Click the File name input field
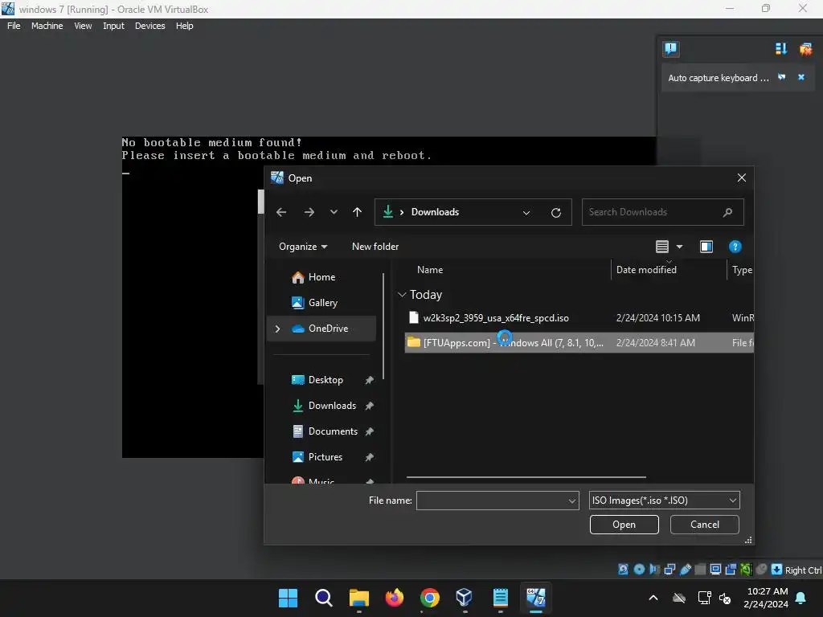The image size is (823, 617). click(491, 501)
